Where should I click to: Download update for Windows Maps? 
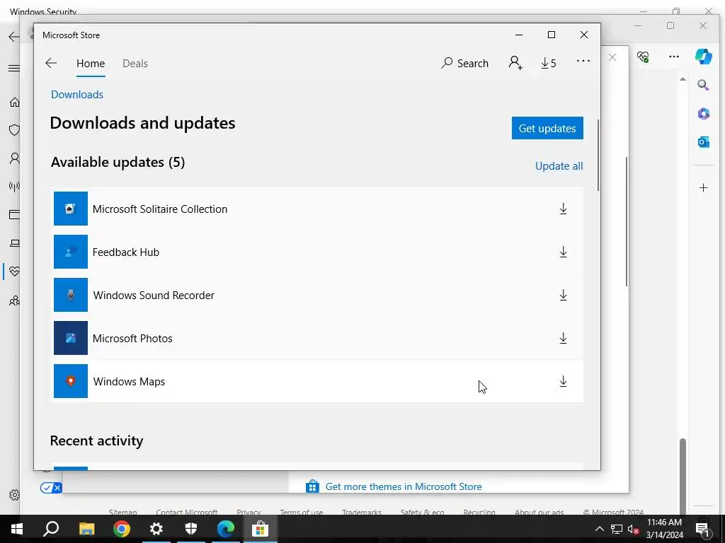click(563, 381)
